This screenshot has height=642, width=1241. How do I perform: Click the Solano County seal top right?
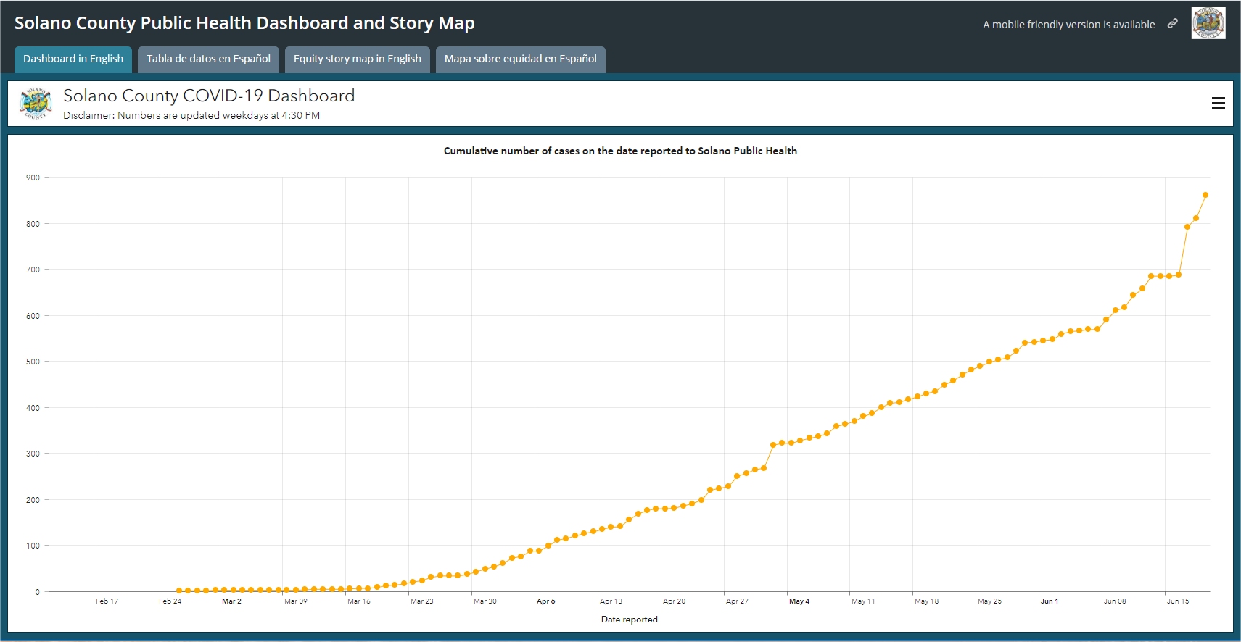1208,23
